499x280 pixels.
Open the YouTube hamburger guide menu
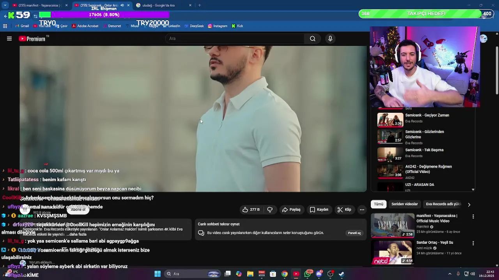coord(9,38)
